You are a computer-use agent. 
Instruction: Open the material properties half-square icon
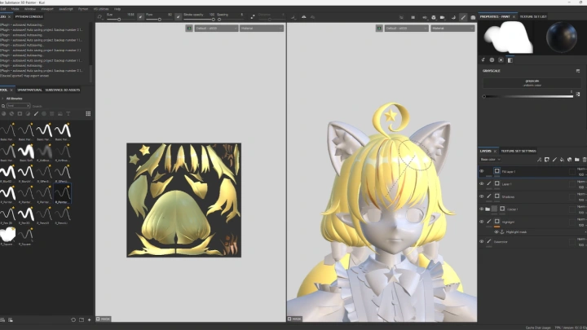point(510,59)
